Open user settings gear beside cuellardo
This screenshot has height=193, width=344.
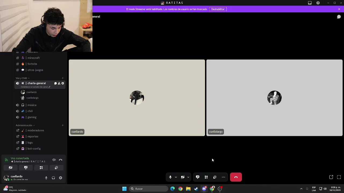[x=60, y=178]
